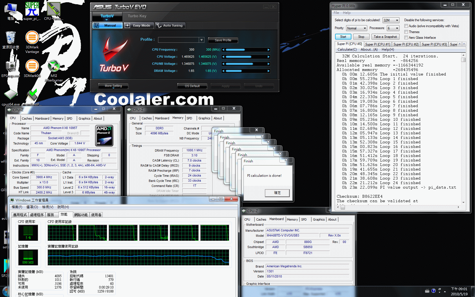The width and height of the screenshot is (475, 297).
Task: Open the Recycle Bin desktop icon
Action: pyautogui.click(x=11, y=40)
